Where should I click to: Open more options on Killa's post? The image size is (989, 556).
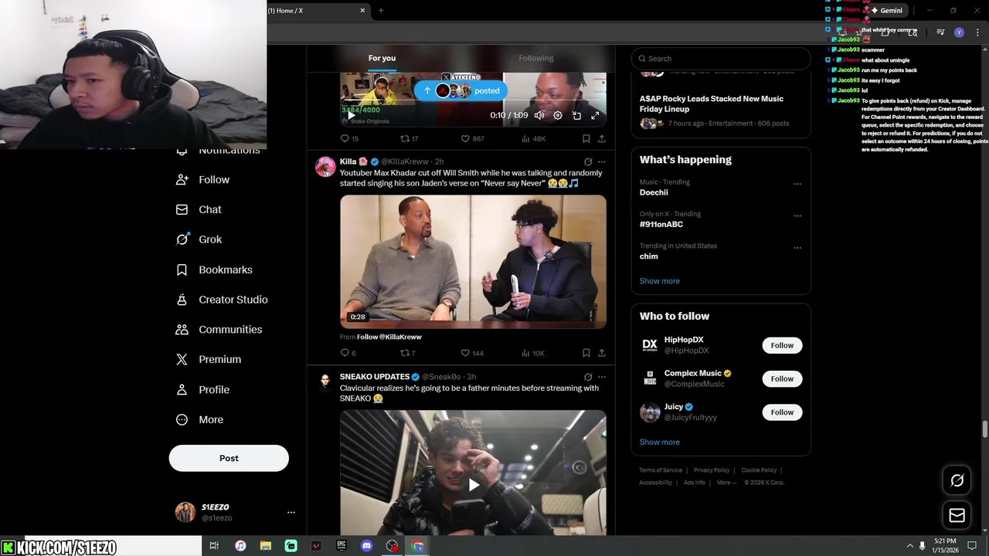602,162
